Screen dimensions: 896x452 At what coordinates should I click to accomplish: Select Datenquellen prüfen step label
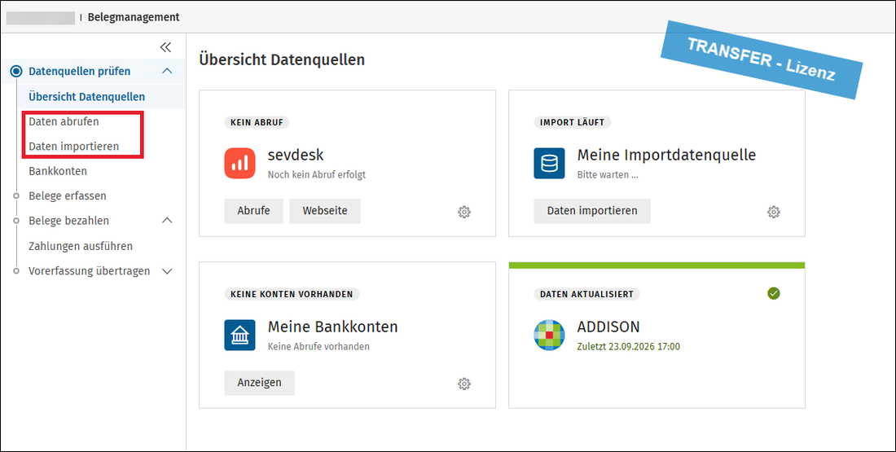[x=80, y=72]
